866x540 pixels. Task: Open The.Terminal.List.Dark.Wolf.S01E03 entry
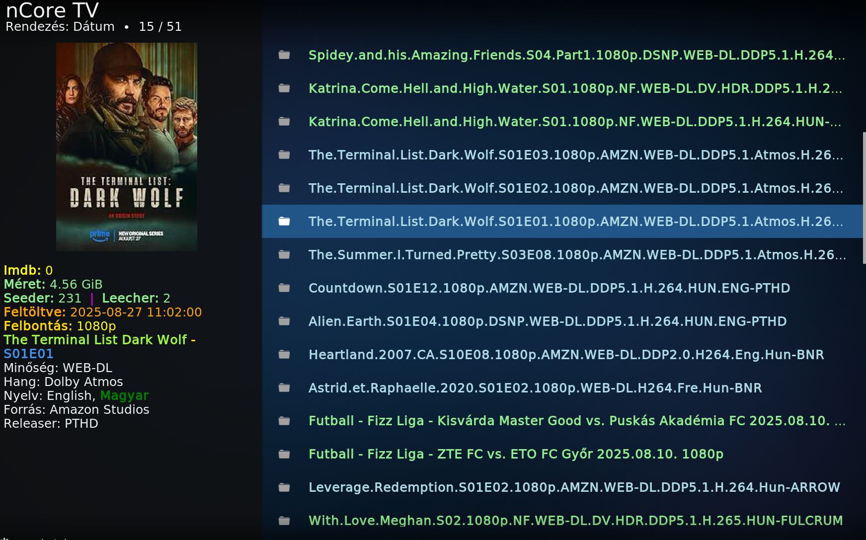click(x=562, y=154)
